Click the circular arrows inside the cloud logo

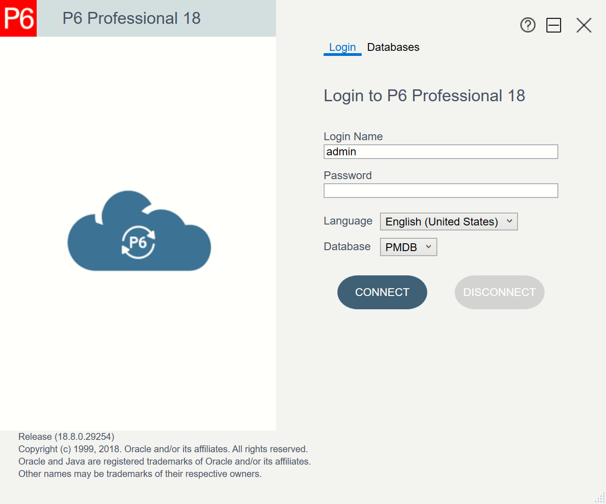tap(138, 243)
